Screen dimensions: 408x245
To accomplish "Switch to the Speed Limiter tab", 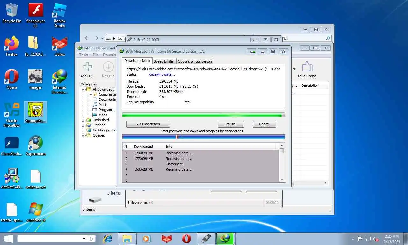I will [164, 61].
